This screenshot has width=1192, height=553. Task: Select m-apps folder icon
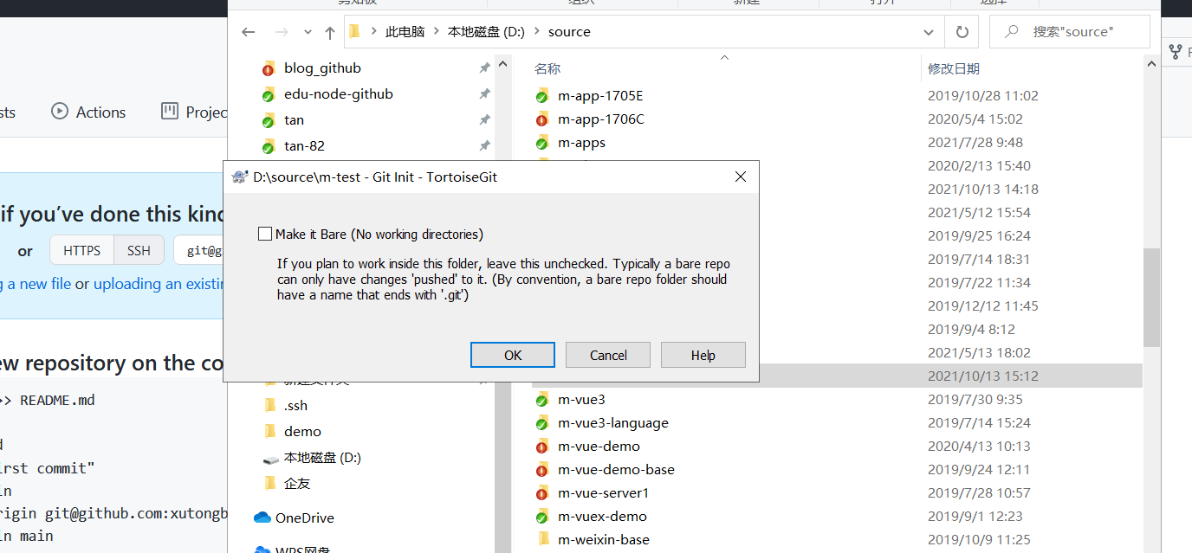542,143
